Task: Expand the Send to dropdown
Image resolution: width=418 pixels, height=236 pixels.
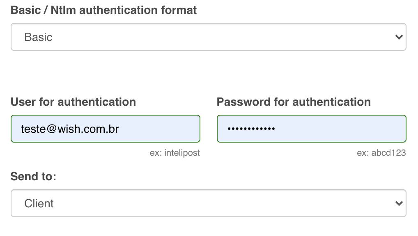Action: [208, 203]
